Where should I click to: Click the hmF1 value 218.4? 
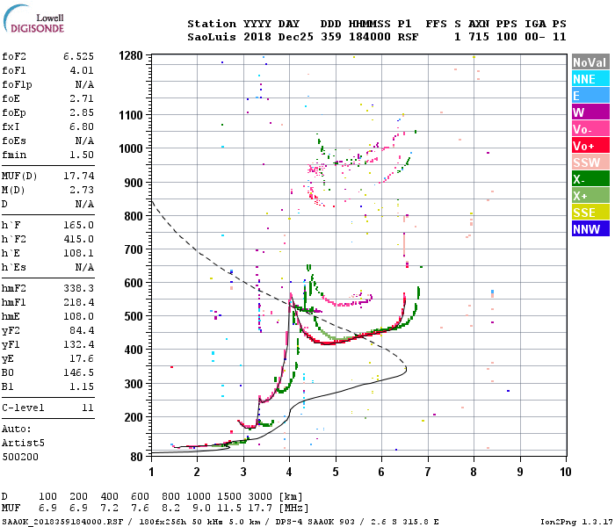click(79, 302)
